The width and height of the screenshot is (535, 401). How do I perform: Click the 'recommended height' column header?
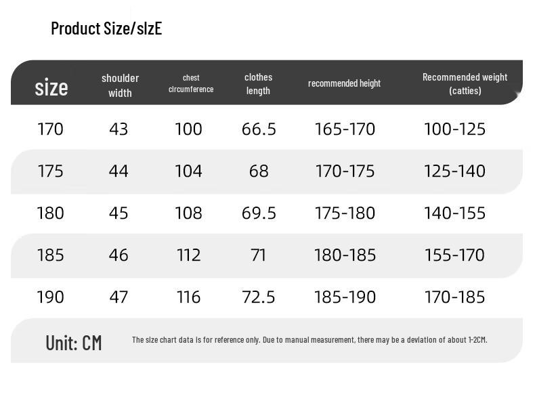pyautogui.click(x=344, y=83)
